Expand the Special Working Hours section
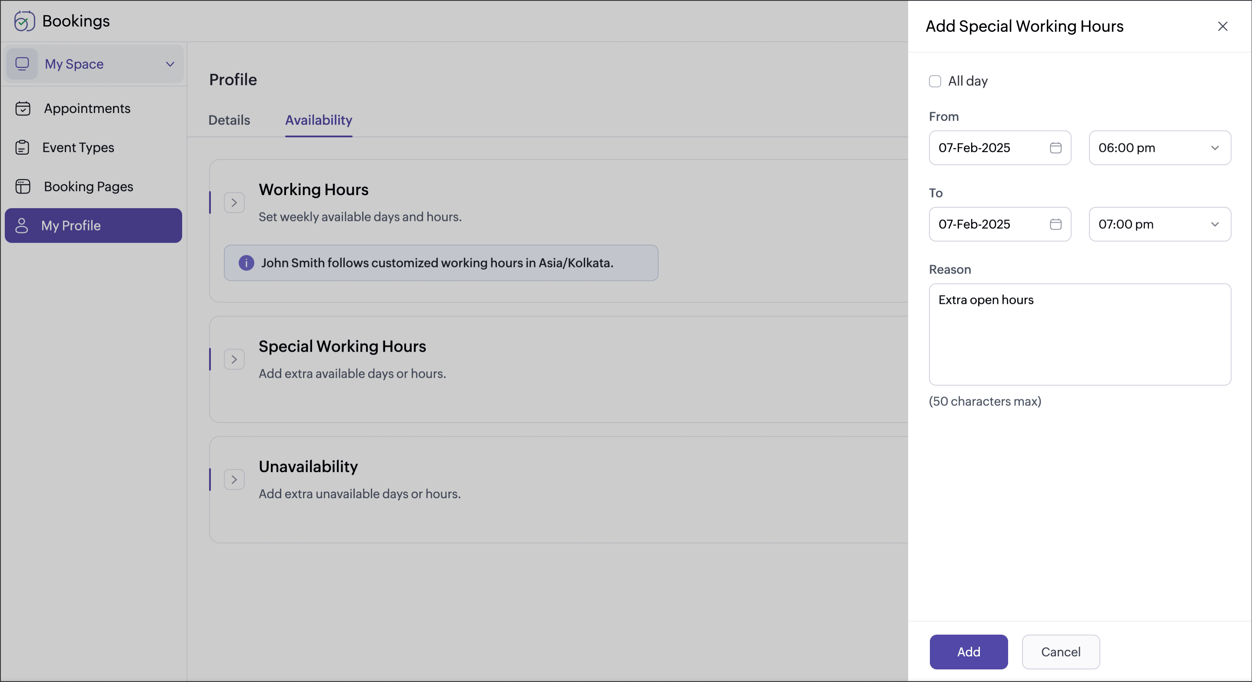 coord(234,360)
